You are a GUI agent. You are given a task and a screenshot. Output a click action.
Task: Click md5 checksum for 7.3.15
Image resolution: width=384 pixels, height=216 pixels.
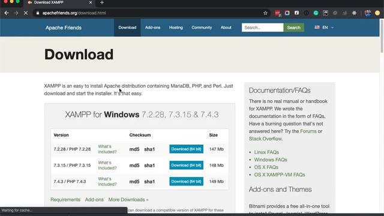point(134,166)
